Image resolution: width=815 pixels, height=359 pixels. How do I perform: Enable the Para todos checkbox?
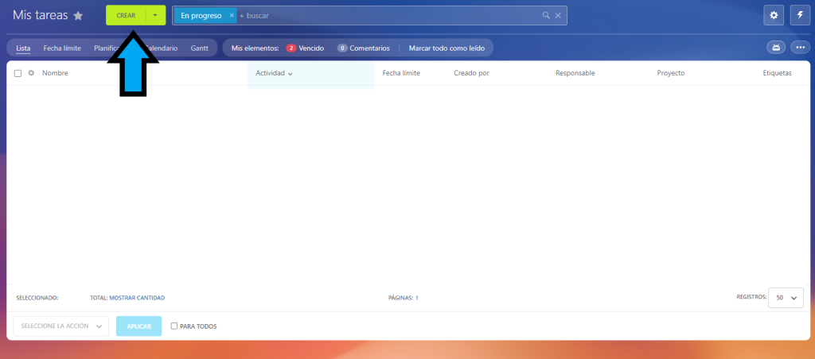(x=174, y=326)
